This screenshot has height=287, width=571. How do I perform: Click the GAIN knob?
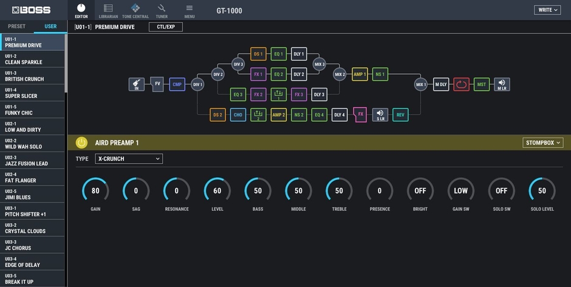[95, 191]
